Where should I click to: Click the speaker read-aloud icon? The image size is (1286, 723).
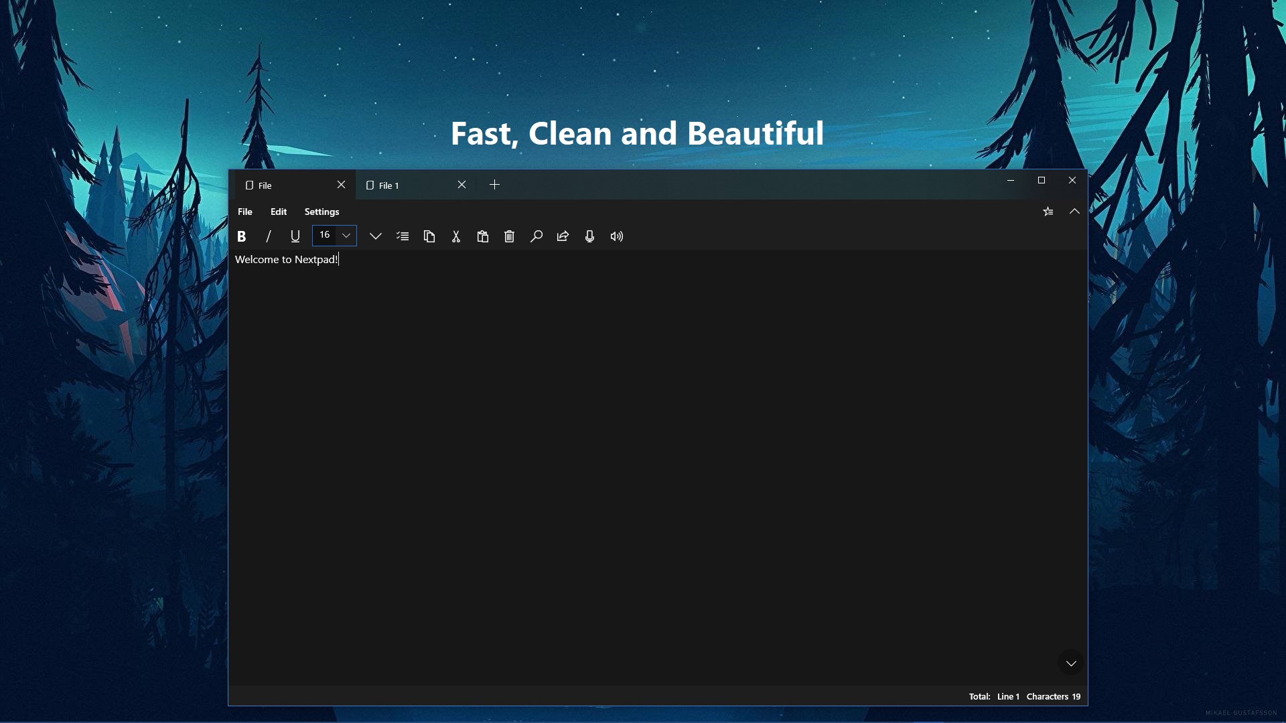pyautogui.click(x=617, y=236)
